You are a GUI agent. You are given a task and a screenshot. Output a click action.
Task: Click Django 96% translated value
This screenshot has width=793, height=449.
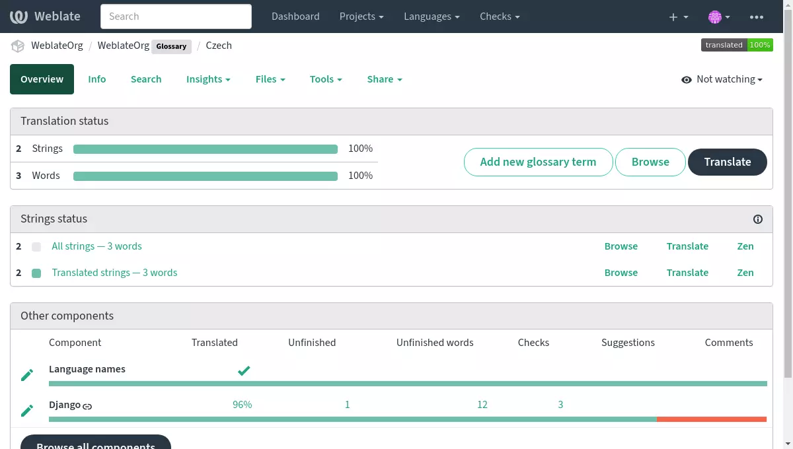pyautogui.click(x=242, y=405)
